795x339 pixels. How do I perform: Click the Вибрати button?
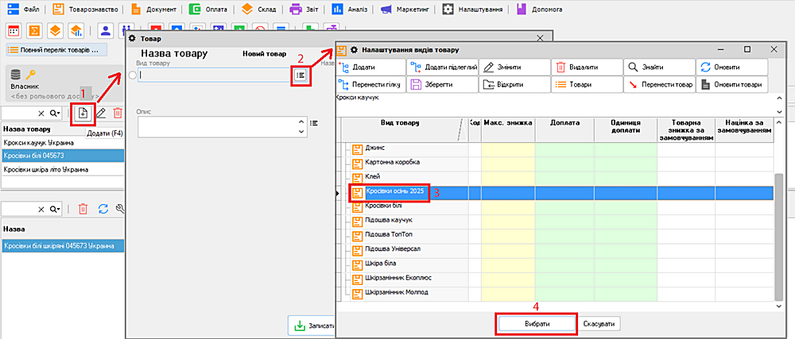point(535,324)
